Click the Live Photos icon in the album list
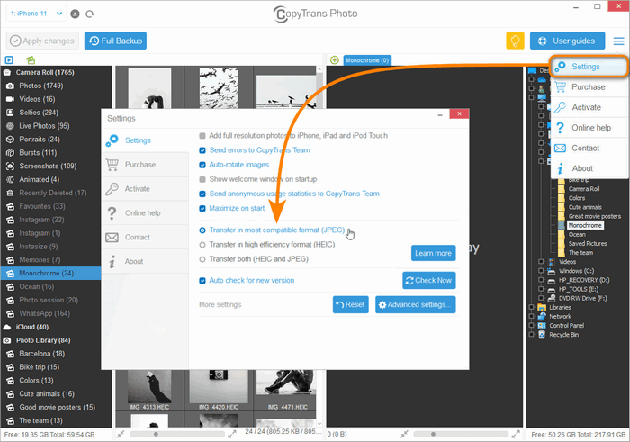Screen dimensions: 630x442 pos(10,126)
